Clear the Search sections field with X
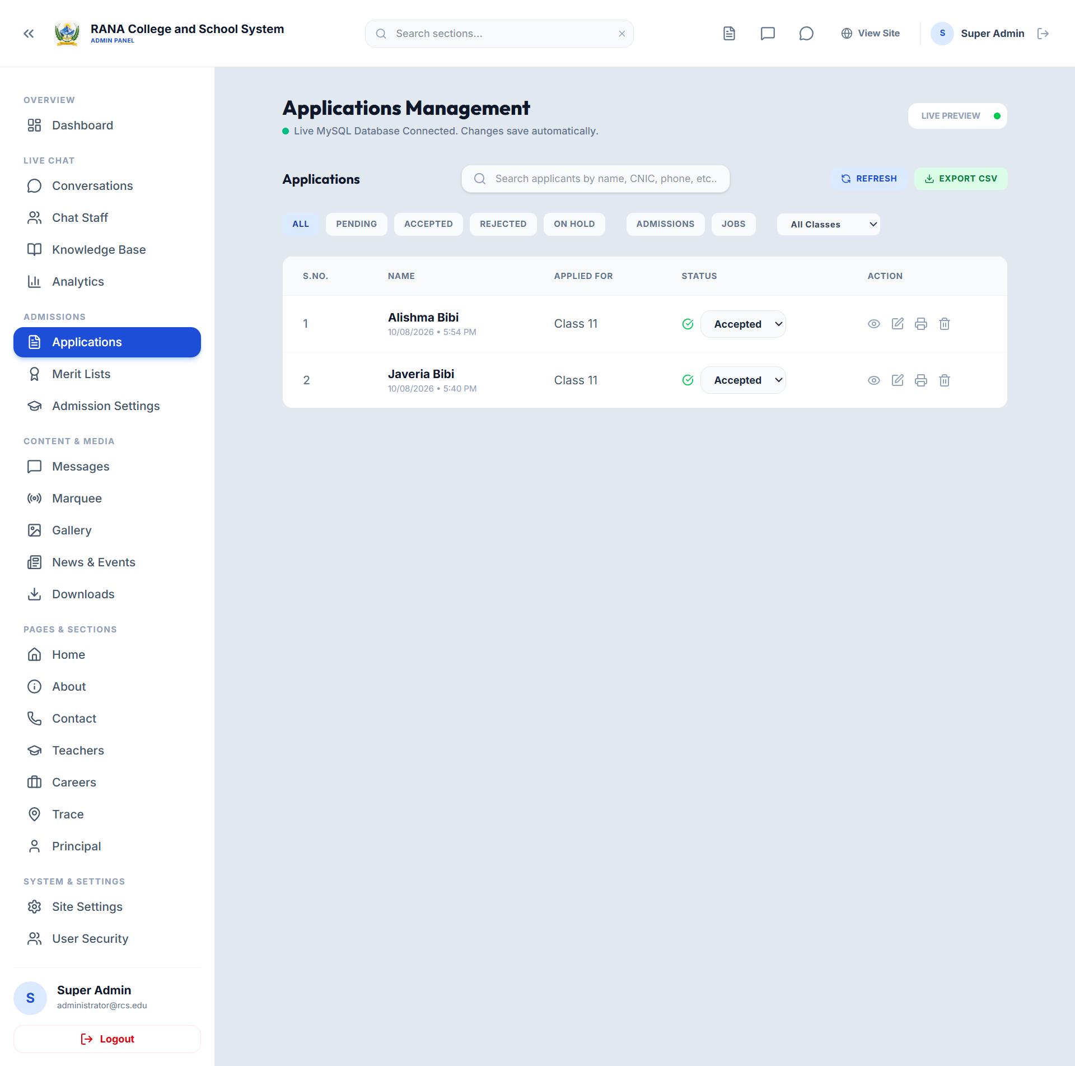Screen dimensions: 1075x1066 tap(621, 34)
